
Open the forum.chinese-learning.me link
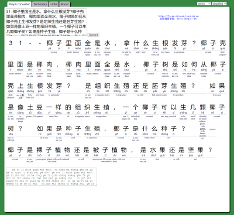click(x=178, y=16)
